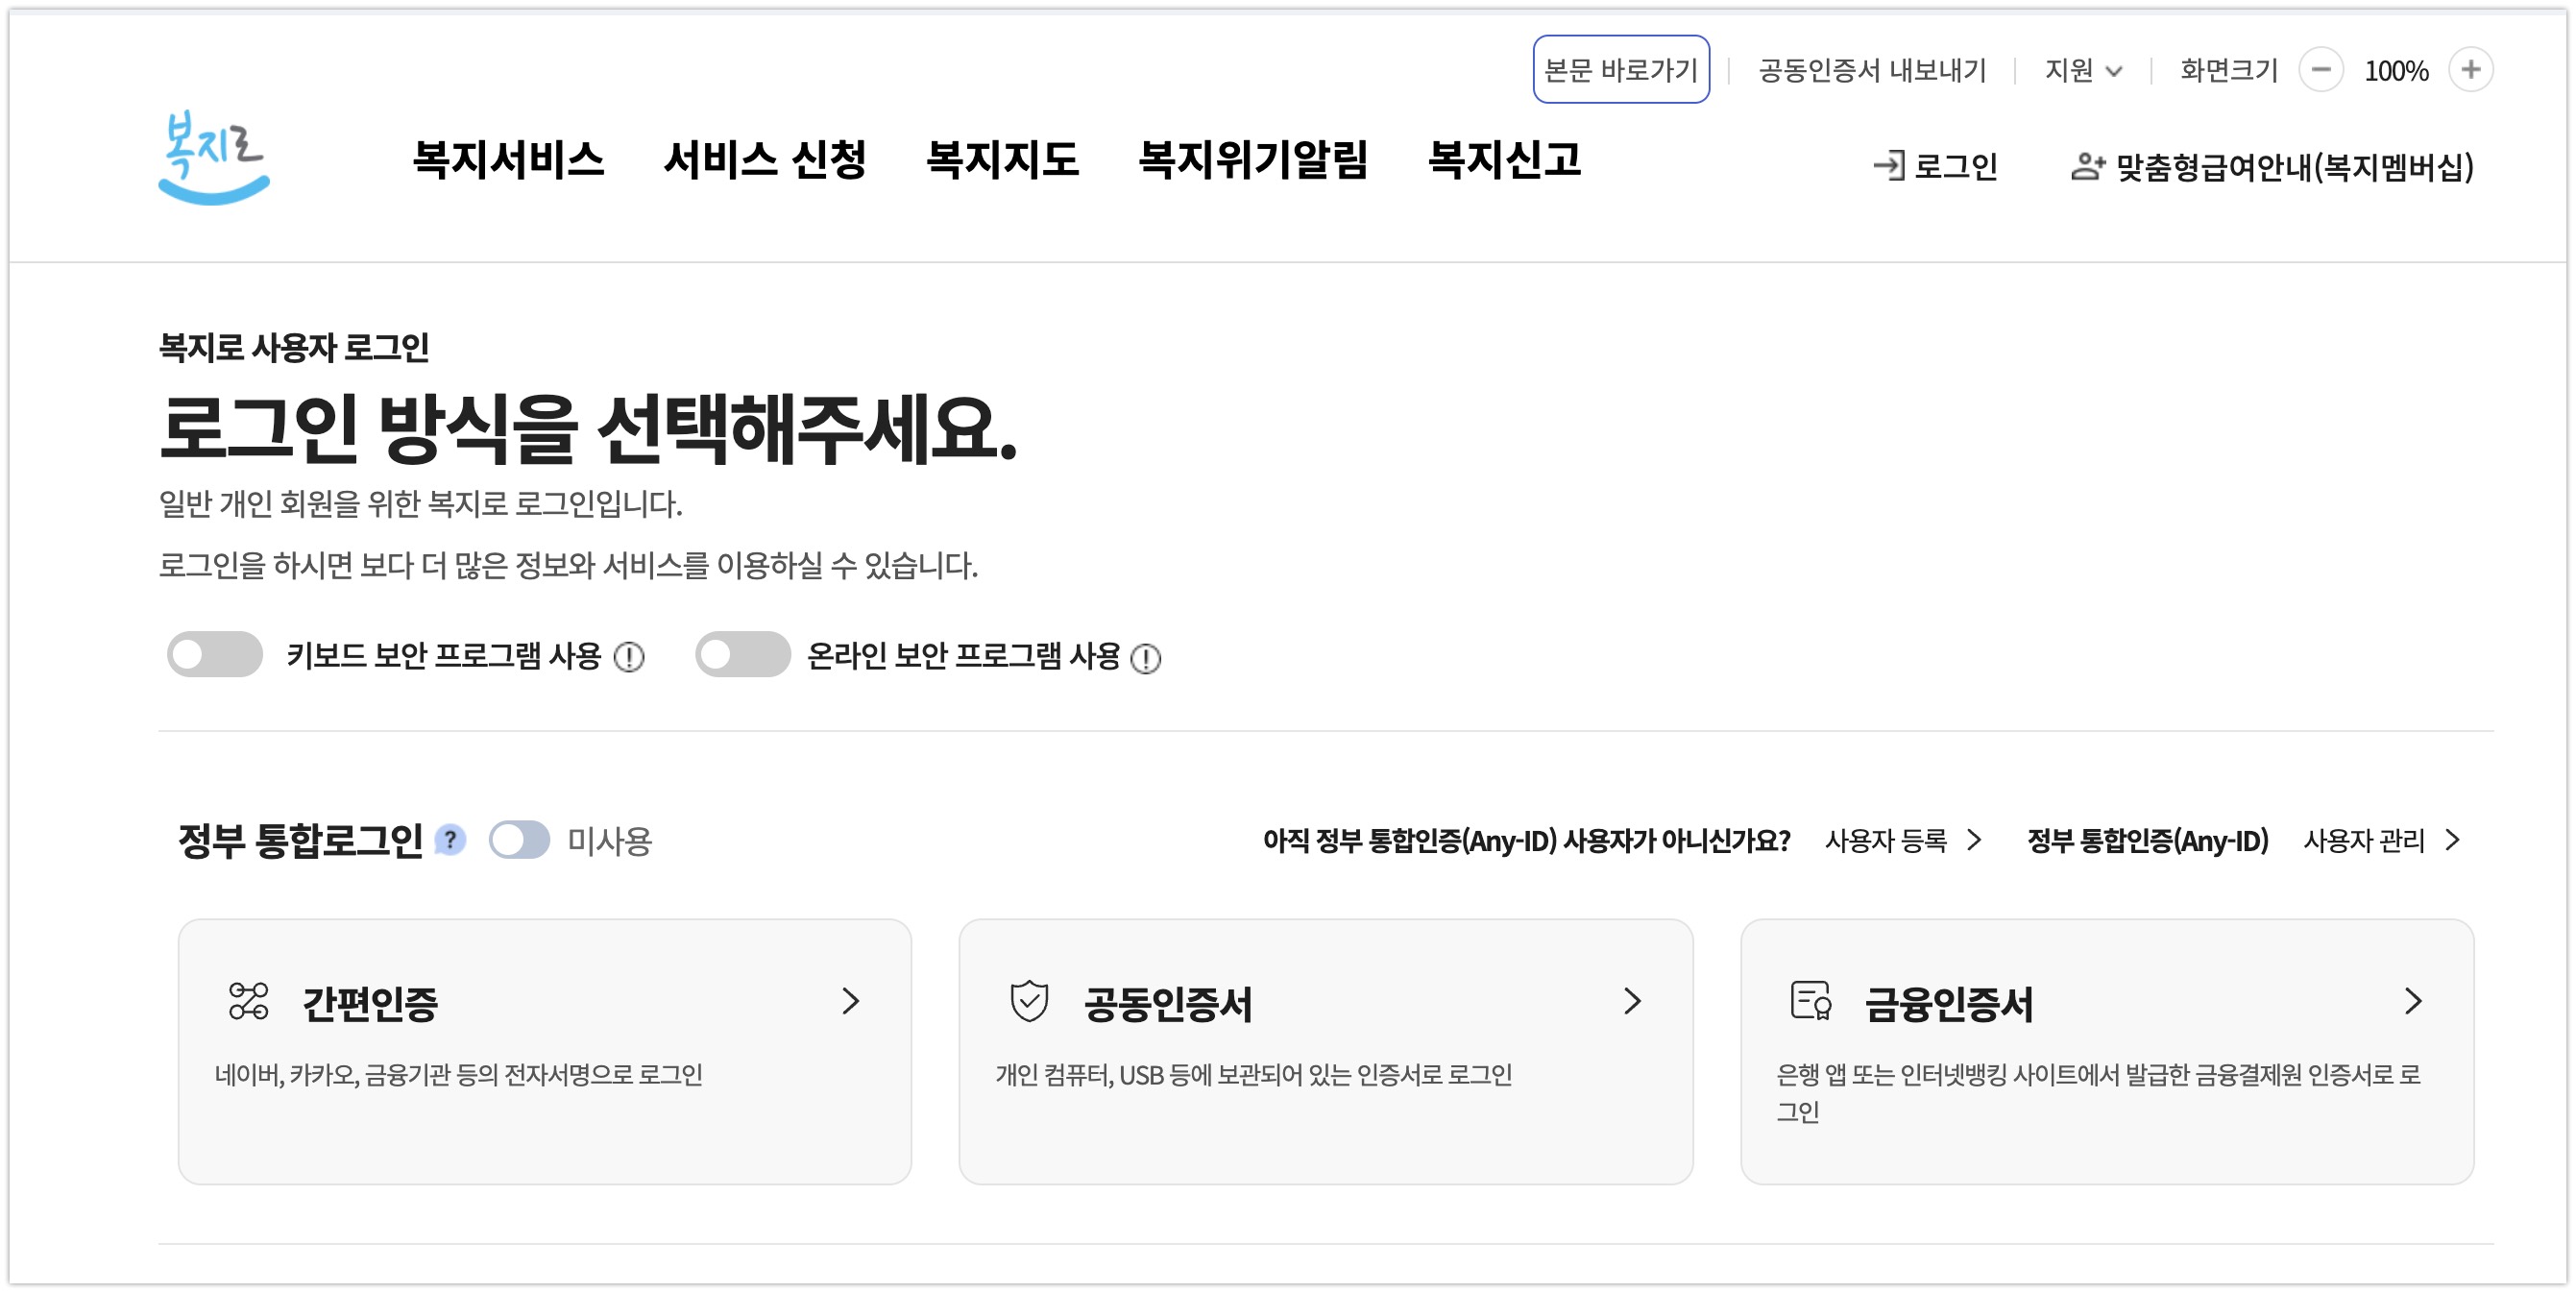
Task: Open 간편인증 card chevron arrow
Action: click(x=850, y=1001)
